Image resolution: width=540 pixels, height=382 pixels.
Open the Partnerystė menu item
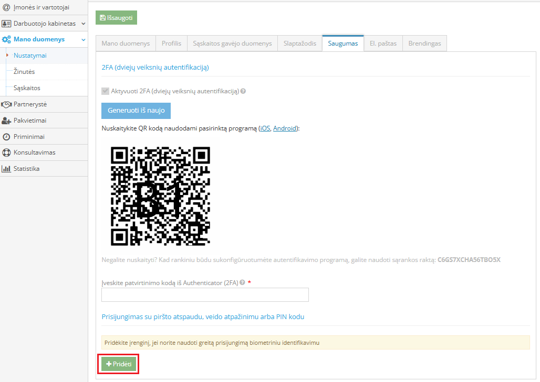(44, 104)
